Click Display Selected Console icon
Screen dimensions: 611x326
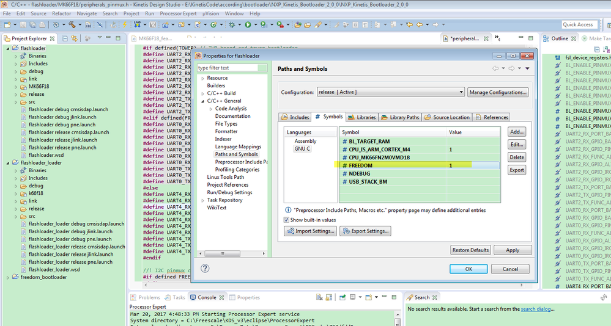[x=353, y=297]
